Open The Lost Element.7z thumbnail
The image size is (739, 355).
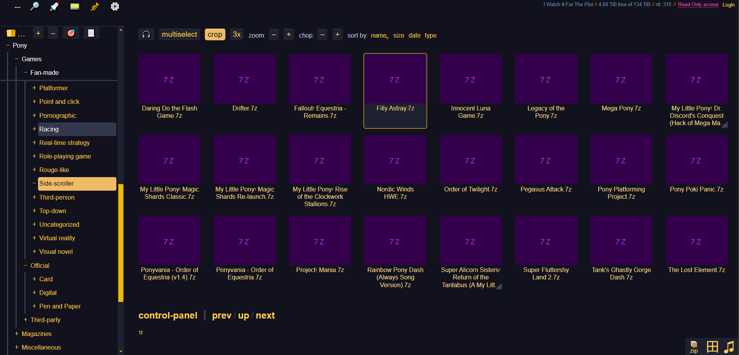696,241
